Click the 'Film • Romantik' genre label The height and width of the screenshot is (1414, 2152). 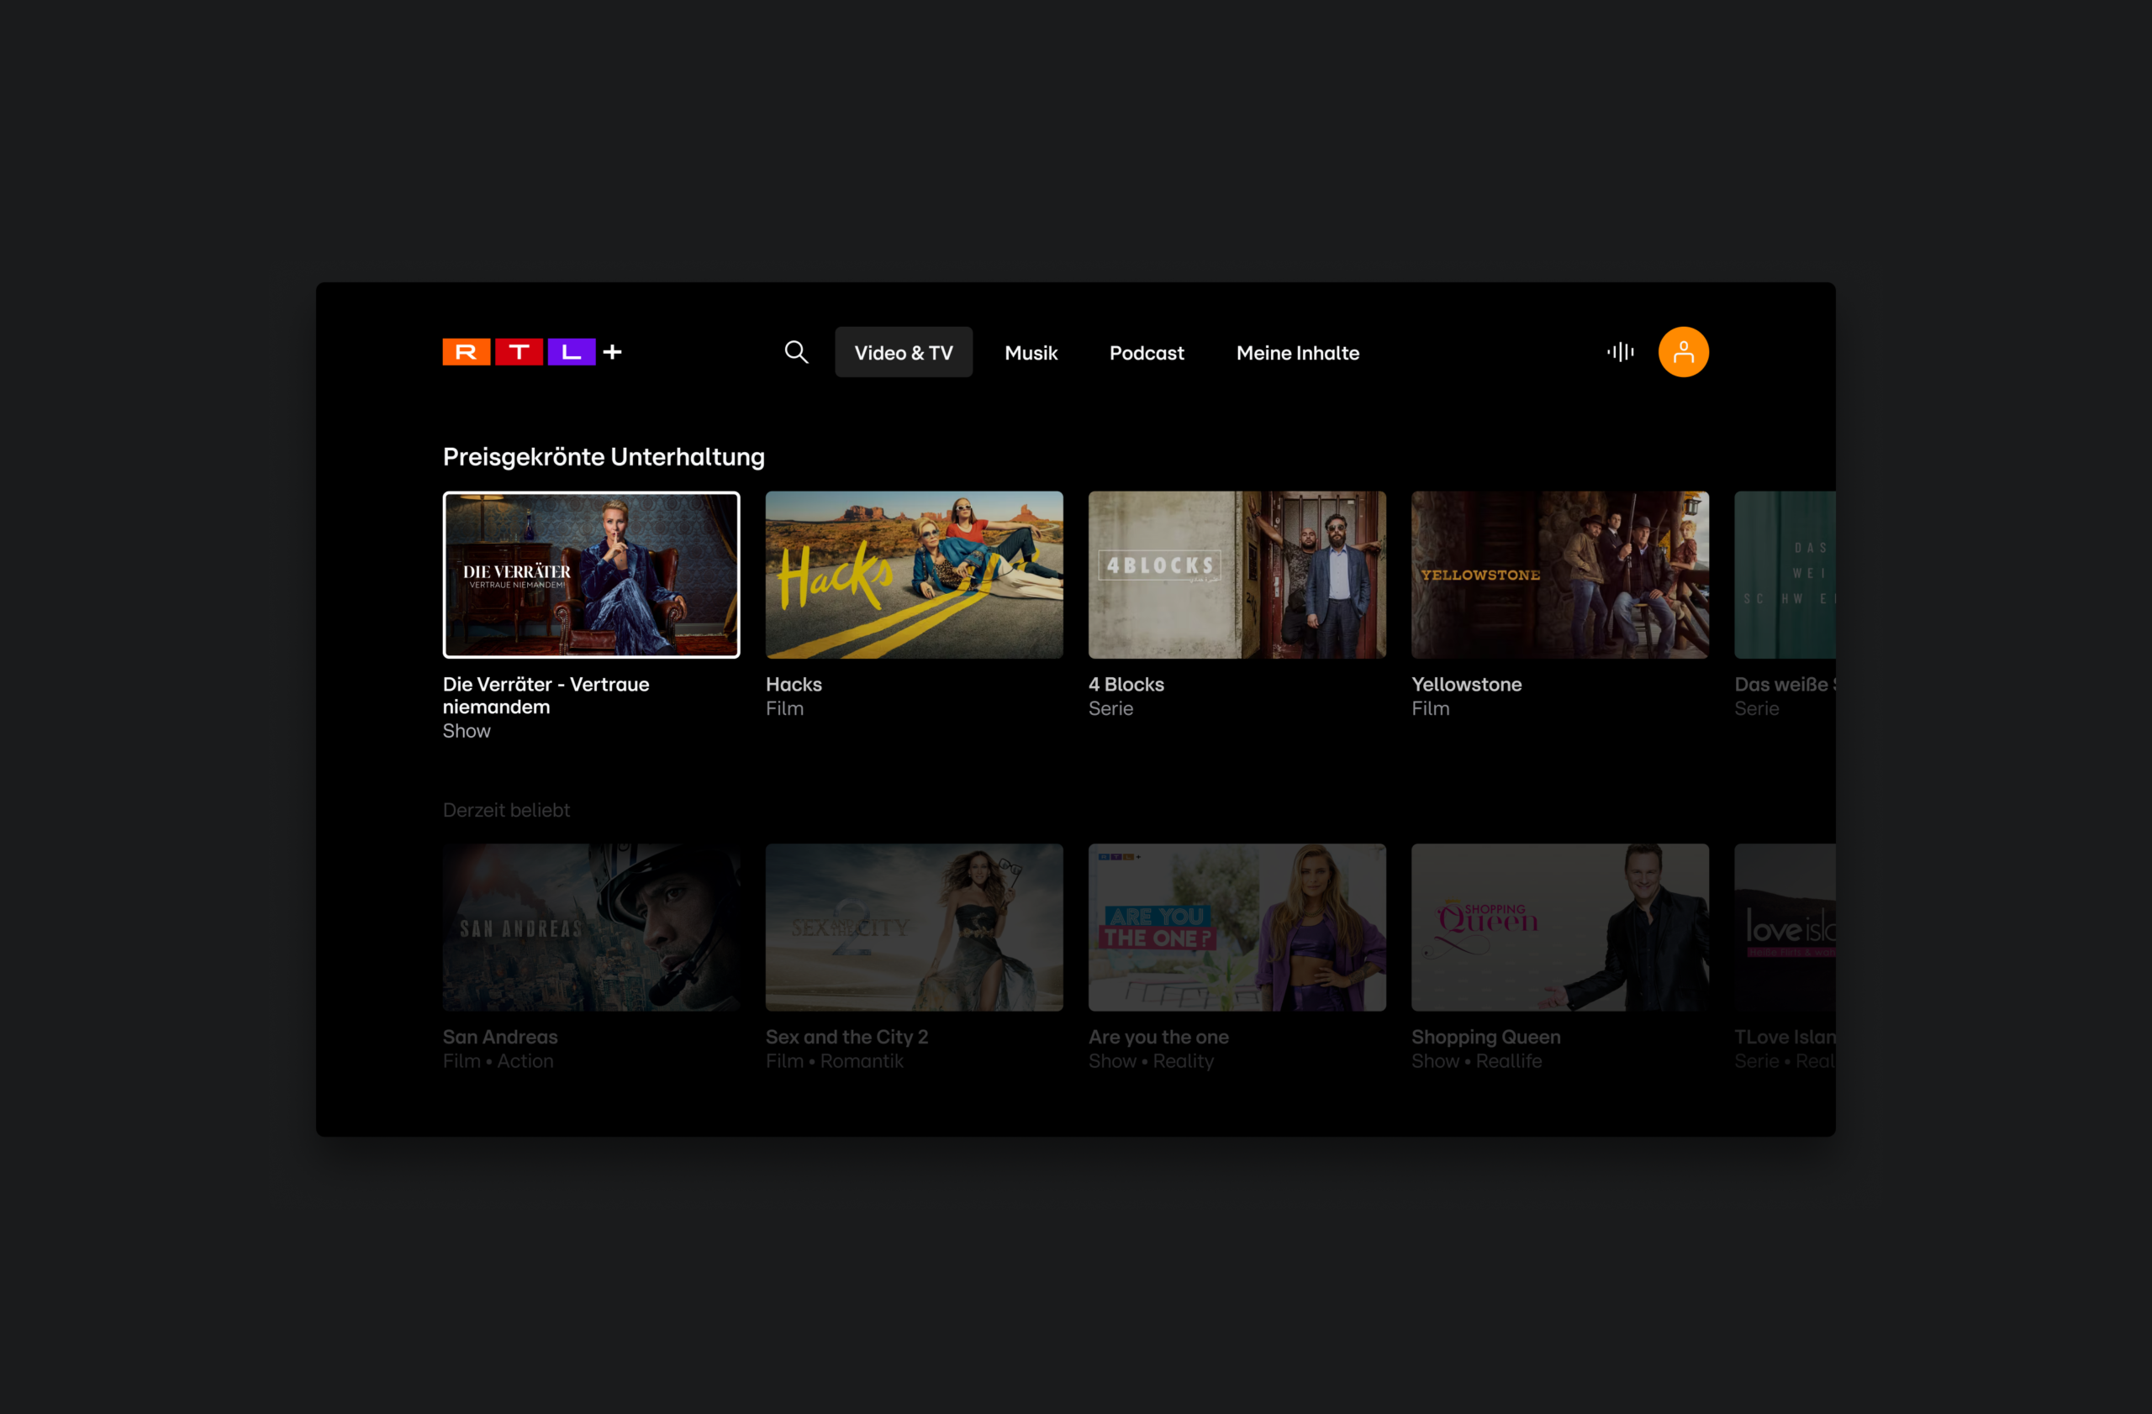(x=835, y=1061)
